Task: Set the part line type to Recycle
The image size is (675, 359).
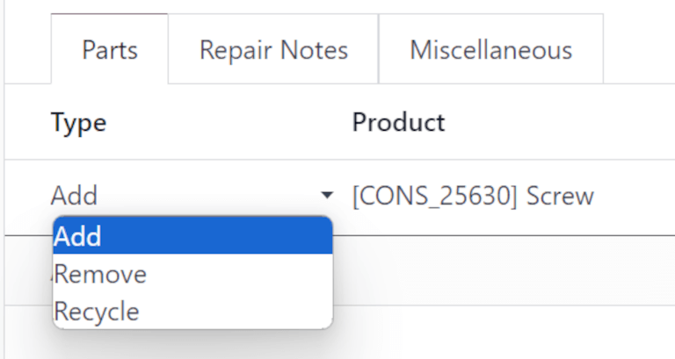Action: [98, 312]
